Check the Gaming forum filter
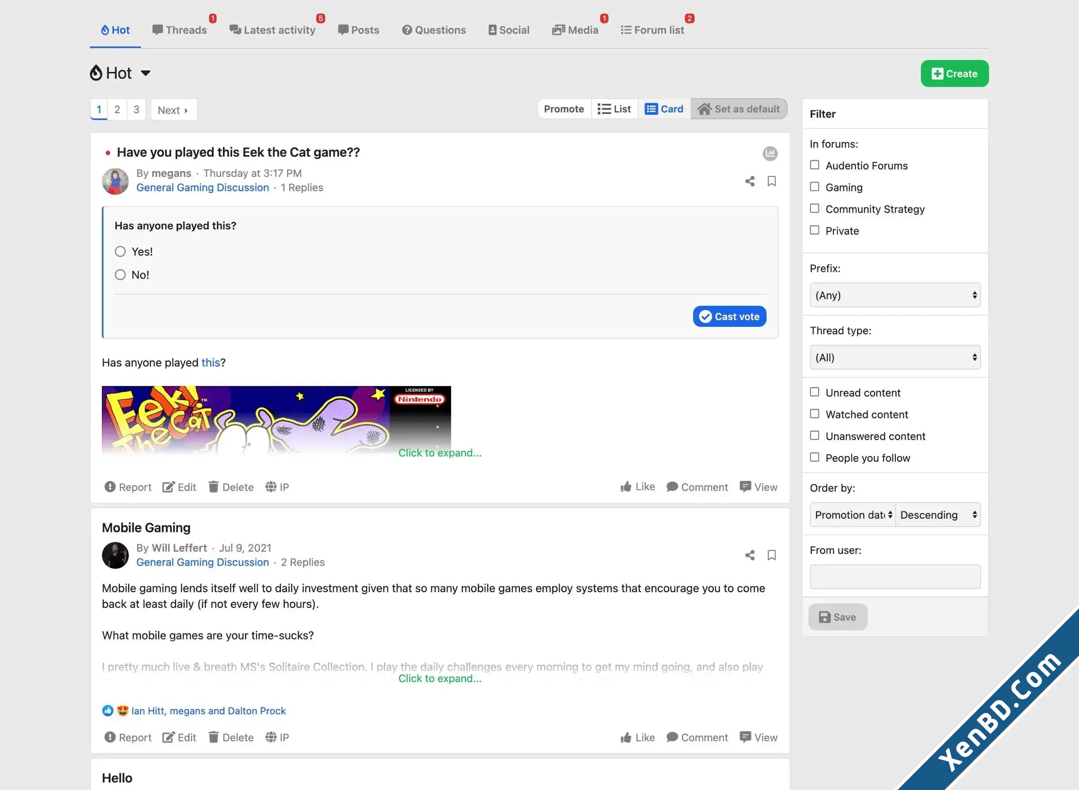The width and height of the screenshot is (1079, 790). click(814, 187)
